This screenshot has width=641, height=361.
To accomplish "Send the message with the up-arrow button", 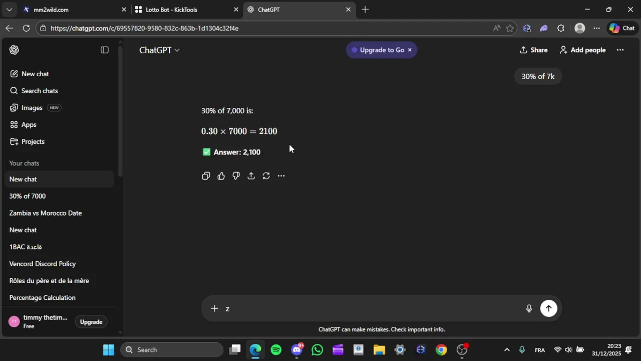I will click(549, 308).
